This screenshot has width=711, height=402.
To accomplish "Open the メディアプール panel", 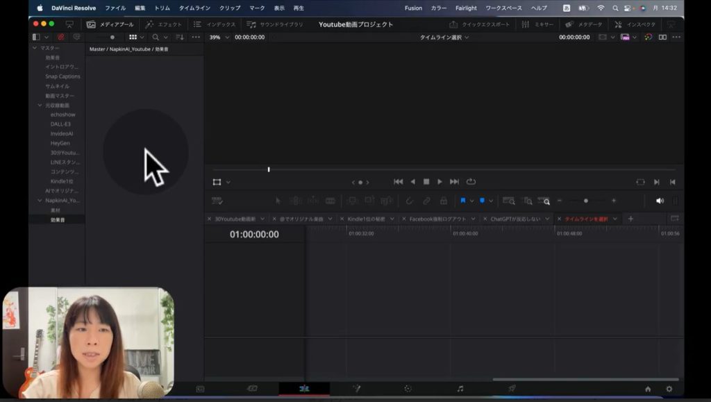I will pyautogui.click(x=110, y=24).
